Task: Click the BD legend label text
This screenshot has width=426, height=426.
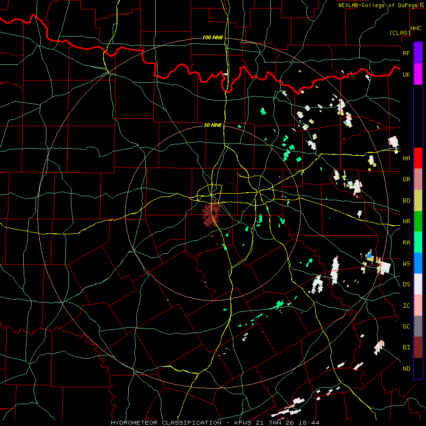Action: click(406, 201)
